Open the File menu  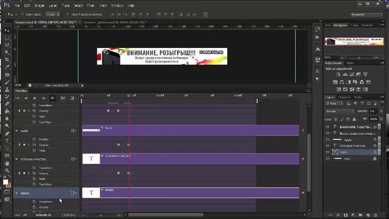point(17,5)
